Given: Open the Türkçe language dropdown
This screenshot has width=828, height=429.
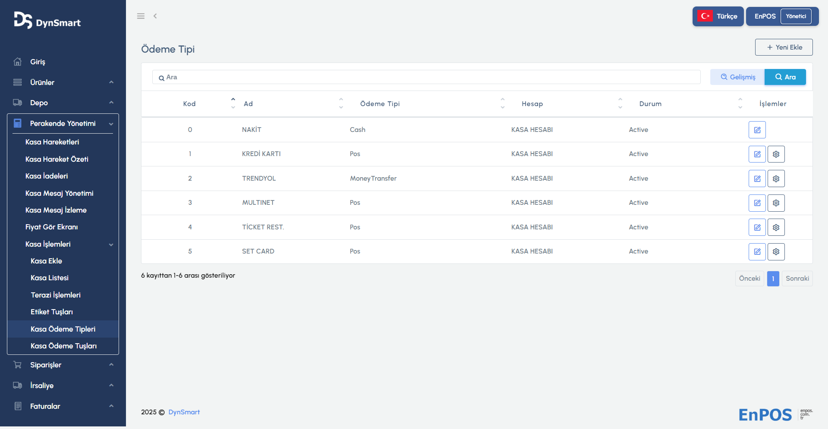Looking at the screenshot, I should coord(718,16).
